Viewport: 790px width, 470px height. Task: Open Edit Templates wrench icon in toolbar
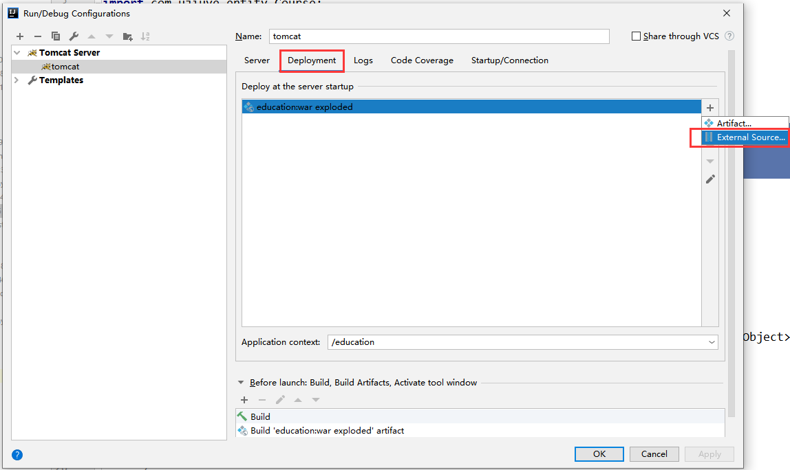click(74, 36)
